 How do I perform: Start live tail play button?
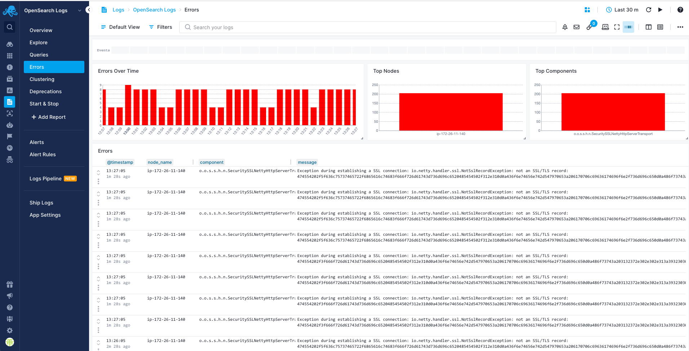[x=660, y=10]
